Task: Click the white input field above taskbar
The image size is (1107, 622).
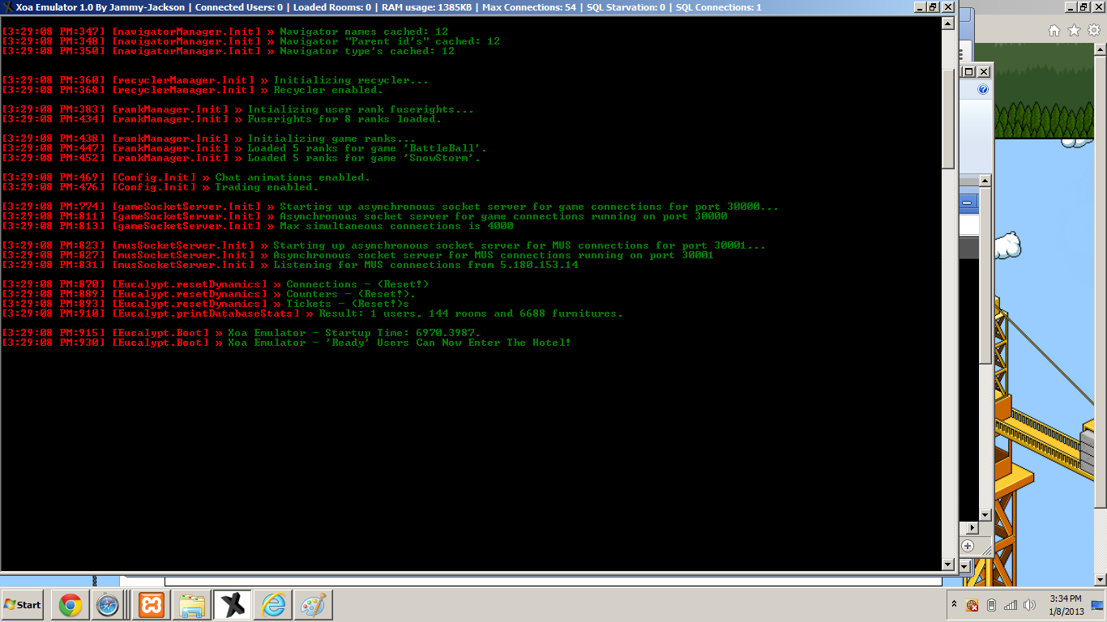Action: (553, 581)
